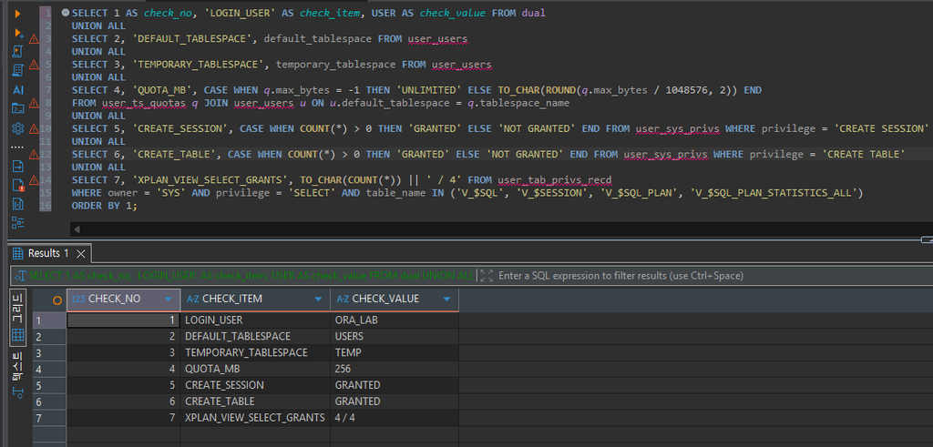Select the CREATE_SESSION cell
Viewport: 933px width, 447px height.
click(255, 385)
